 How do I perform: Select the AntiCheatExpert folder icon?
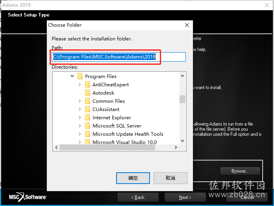pos(87,84)
